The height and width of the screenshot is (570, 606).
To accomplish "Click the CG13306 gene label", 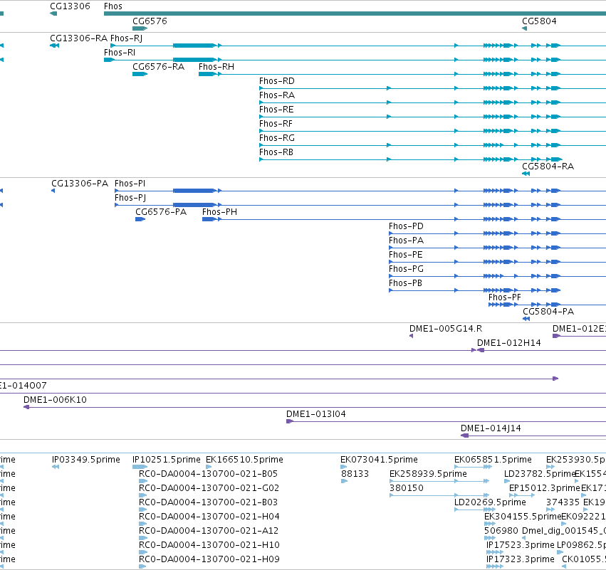I will pos(70,6).
